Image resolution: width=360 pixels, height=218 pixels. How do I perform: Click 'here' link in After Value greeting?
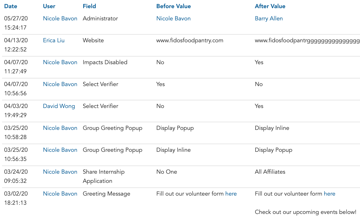click(x=330, y=194)
